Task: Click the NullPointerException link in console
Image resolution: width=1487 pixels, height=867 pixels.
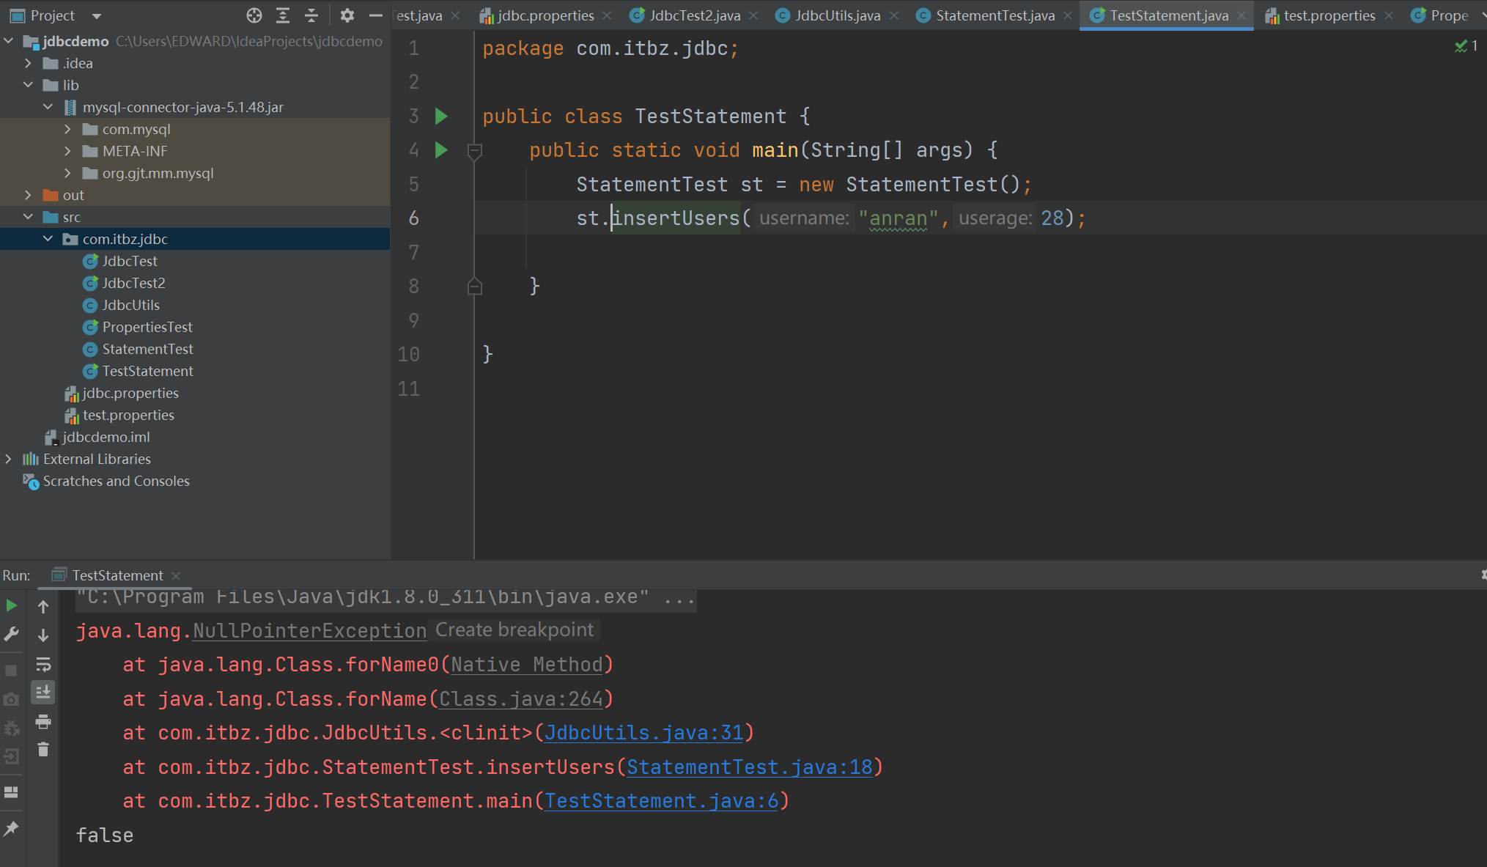Action: point(309,631)
